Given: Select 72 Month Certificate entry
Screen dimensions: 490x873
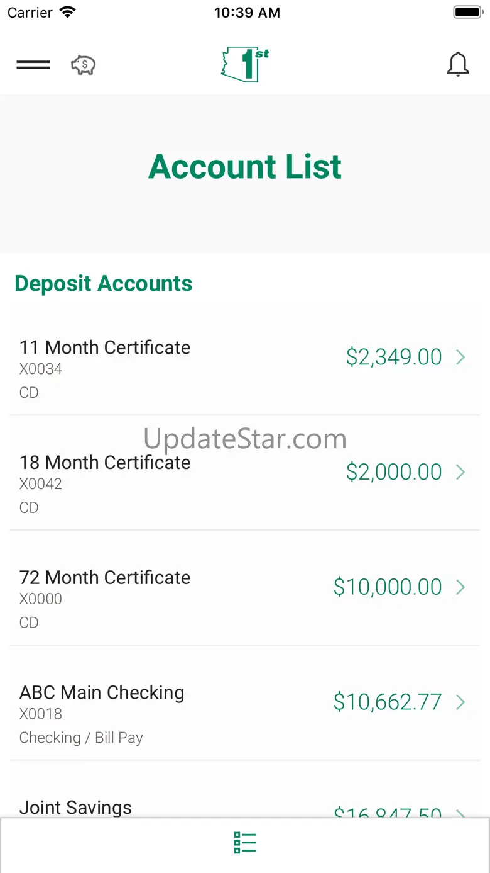Looking at the screenshot, I should click(x=245, y=588).
